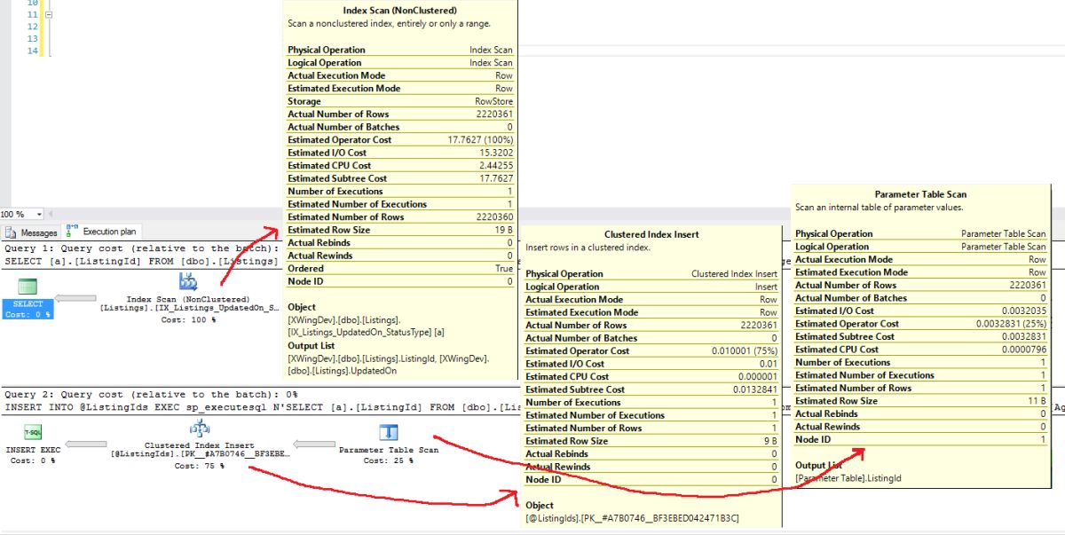The width and height of the screenshot is (1065, 535).
Task: Click the 'Estimated Operator Cost 0.010001 (75%)' row
Action: pos(651,350)
